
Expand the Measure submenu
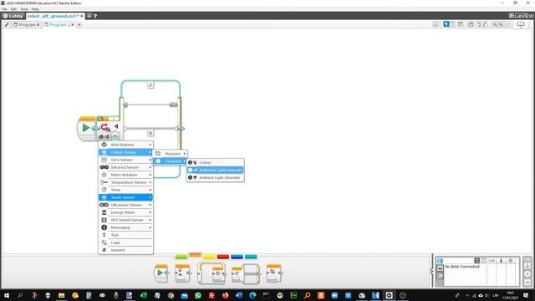point(170,154)
